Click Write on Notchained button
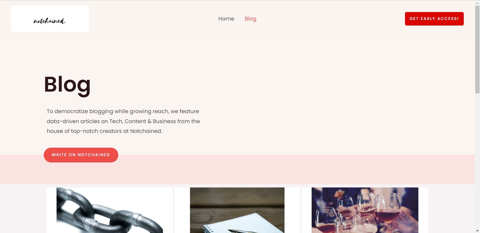Screen dimensions: 480x233 point(81,155)
